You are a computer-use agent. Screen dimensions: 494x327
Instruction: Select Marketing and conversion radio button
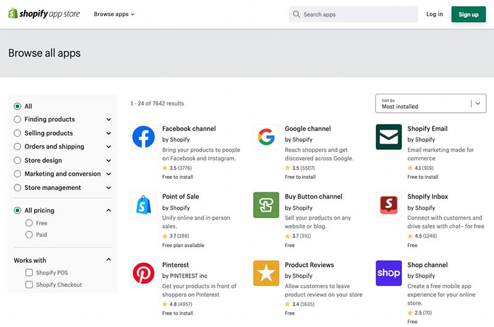17,174
